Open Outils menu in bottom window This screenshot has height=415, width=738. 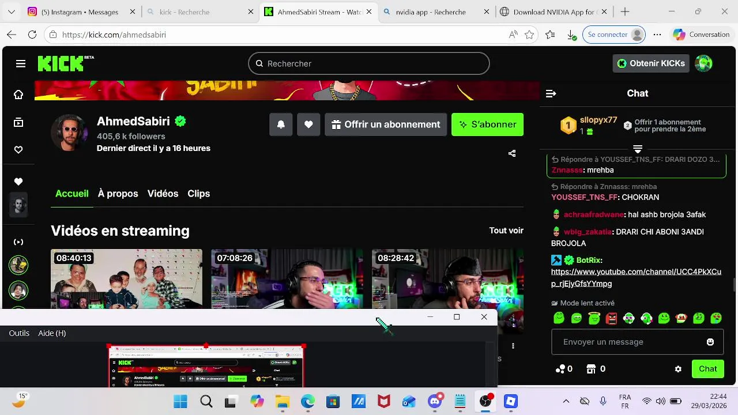click(x=19, y=333)
